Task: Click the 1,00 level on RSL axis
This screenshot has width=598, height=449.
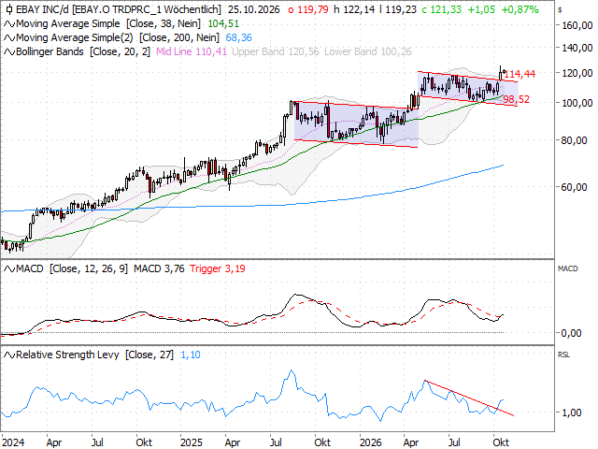Action: click(x=571, y=413)
